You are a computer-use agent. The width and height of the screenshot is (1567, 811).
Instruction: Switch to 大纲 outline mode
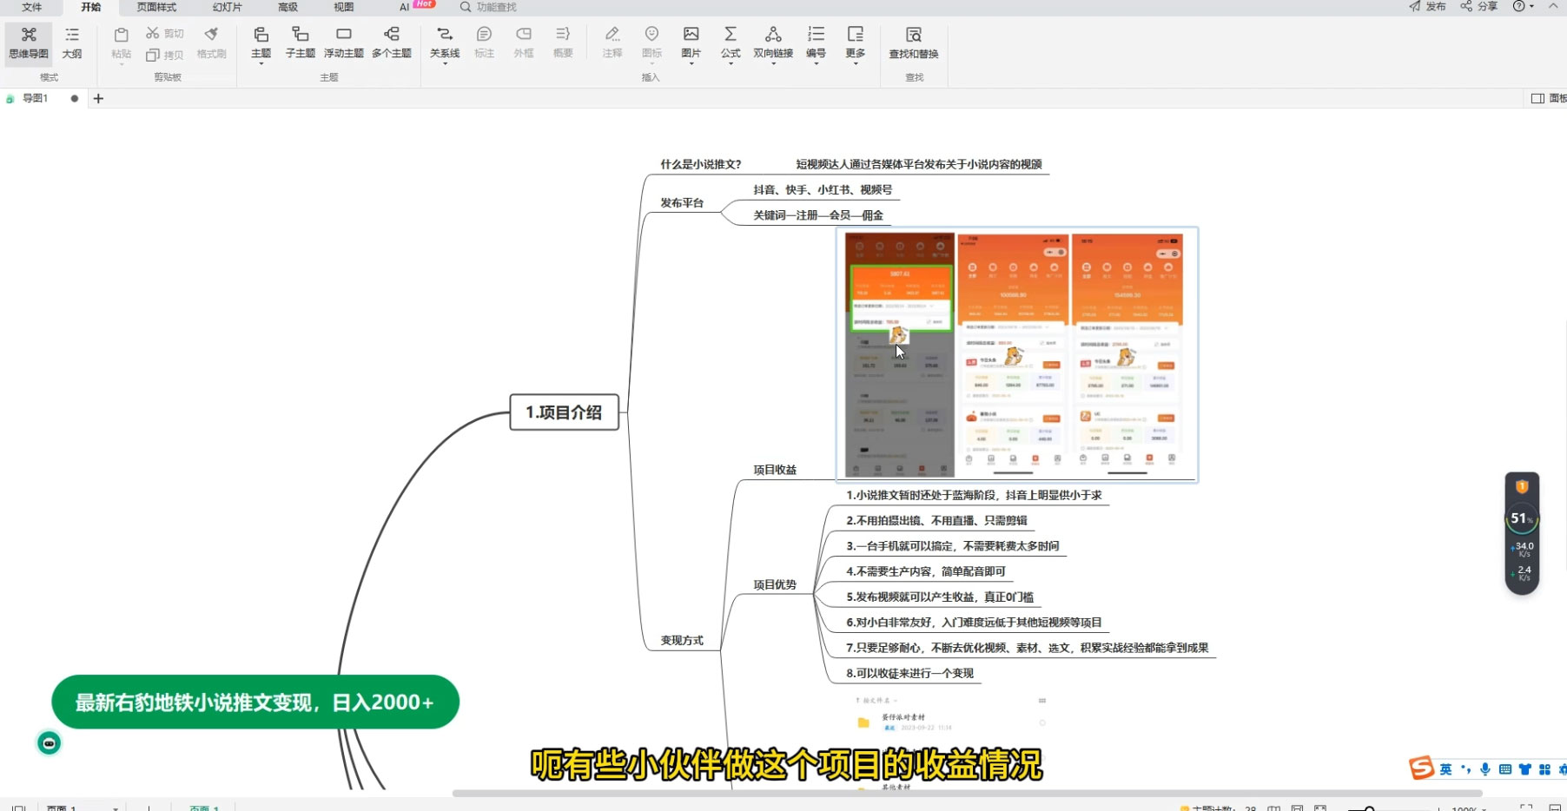72,42
